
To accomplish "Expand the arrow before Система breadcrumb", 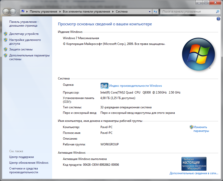I will 113,12.
